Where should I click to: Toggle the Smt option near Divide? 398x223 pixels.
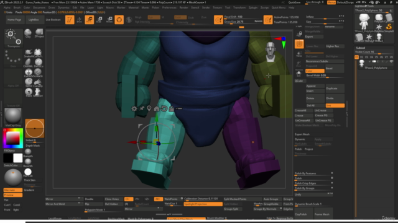(335, 105)
